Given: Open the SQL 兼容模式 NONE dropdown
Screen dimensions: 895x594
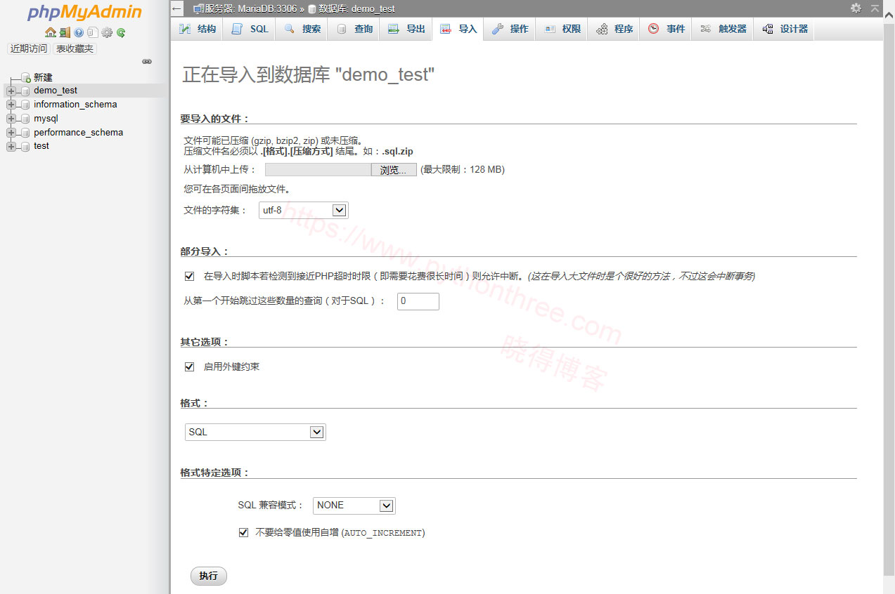Looking at the screenshot, I should coord(354,506).
